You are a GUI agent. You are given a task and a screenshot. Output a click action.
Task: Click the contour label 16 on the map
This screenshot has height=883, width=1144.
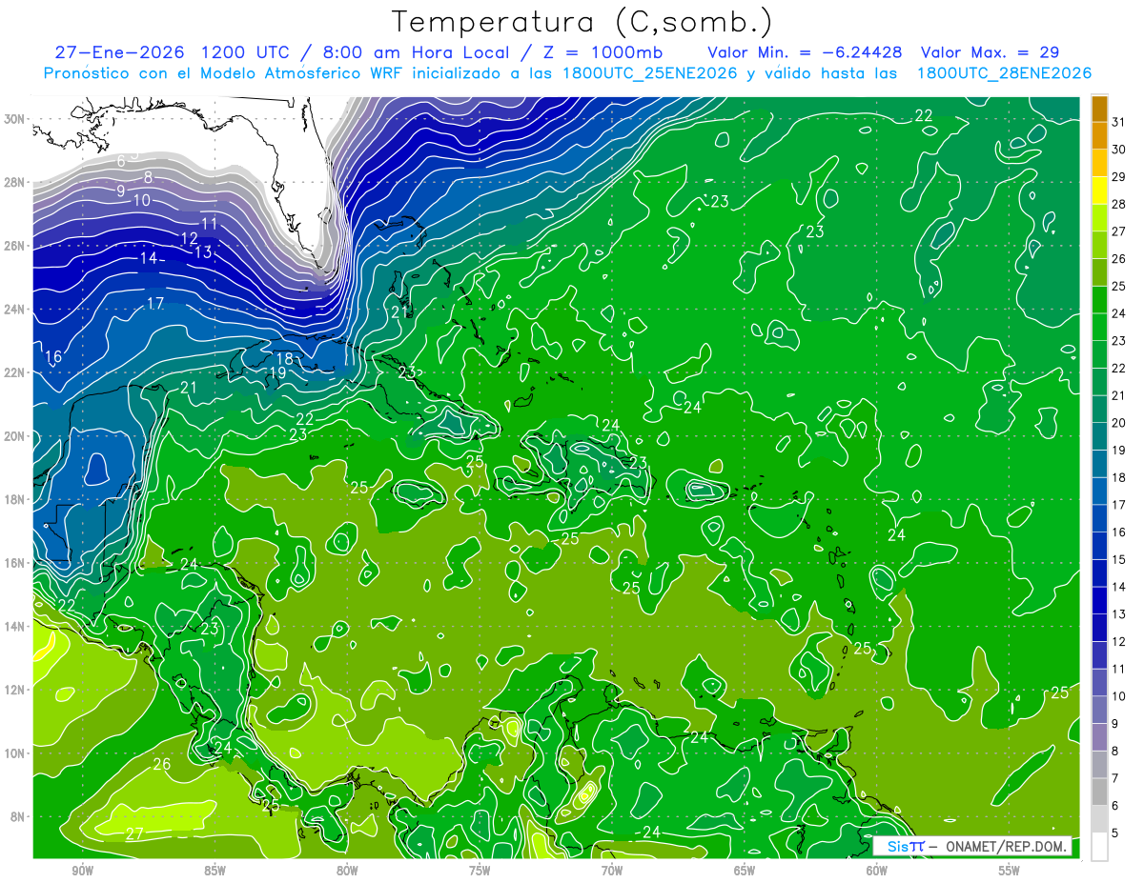[53, 357]
